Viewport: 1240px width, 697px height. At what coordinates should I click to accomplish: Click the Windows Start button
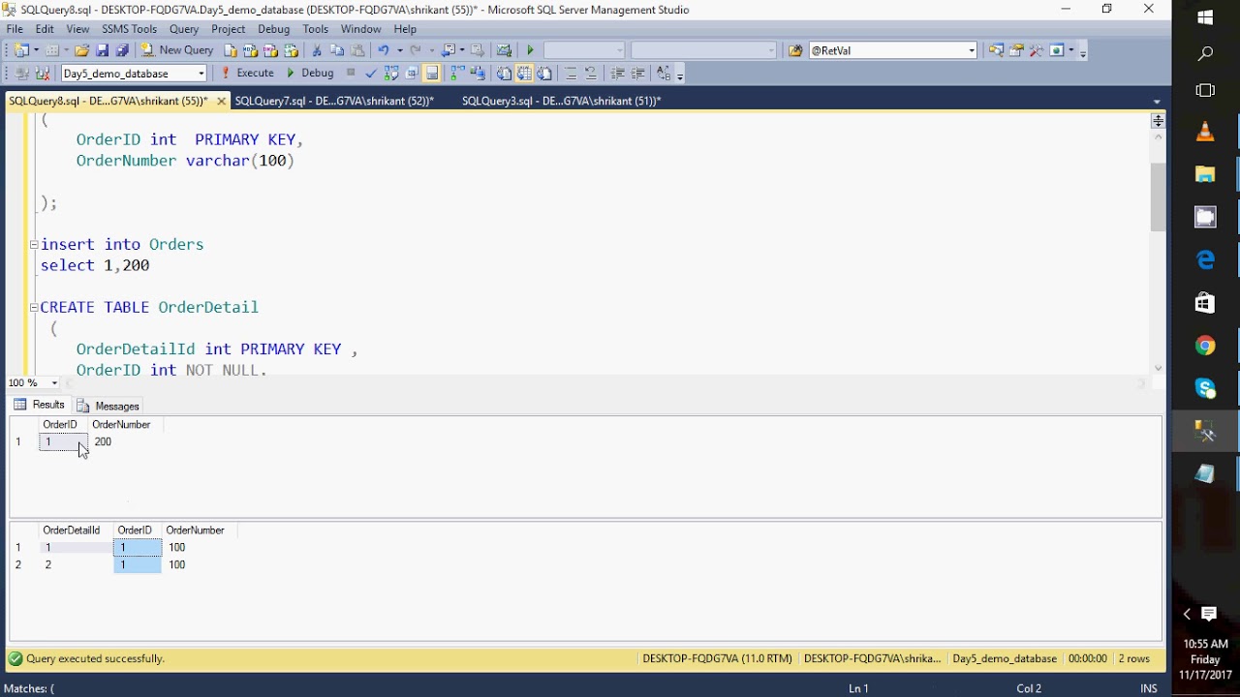[1205, 16]
